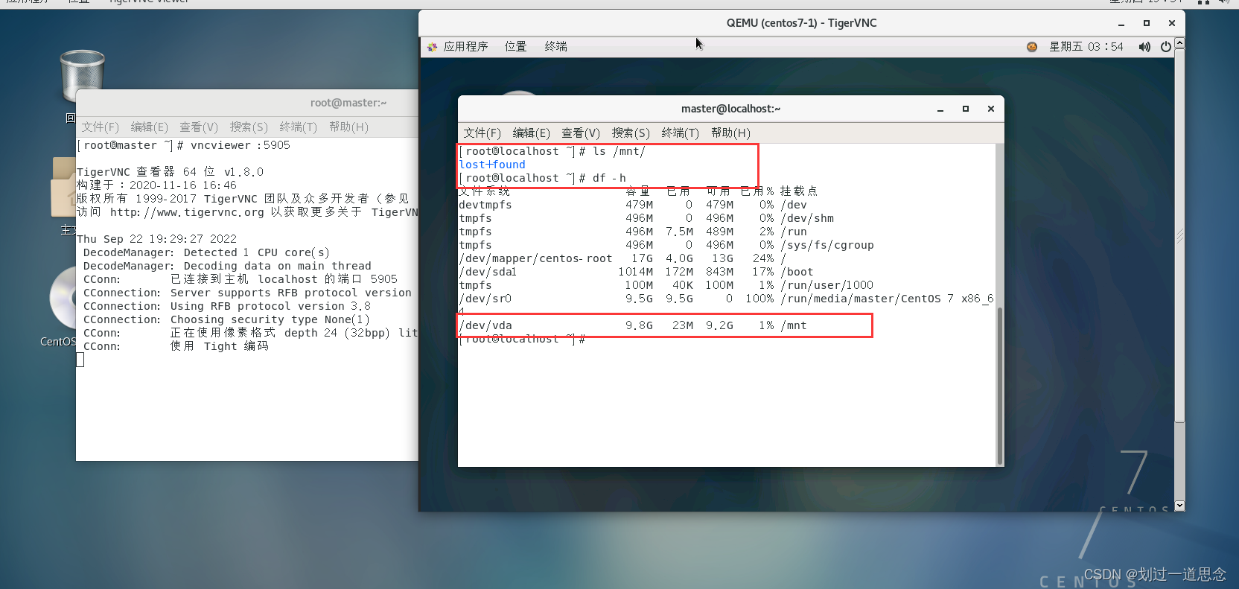Open 终端(T) menu in master@localhost terminal
The image size is (1239, 589).
(681, 133)
